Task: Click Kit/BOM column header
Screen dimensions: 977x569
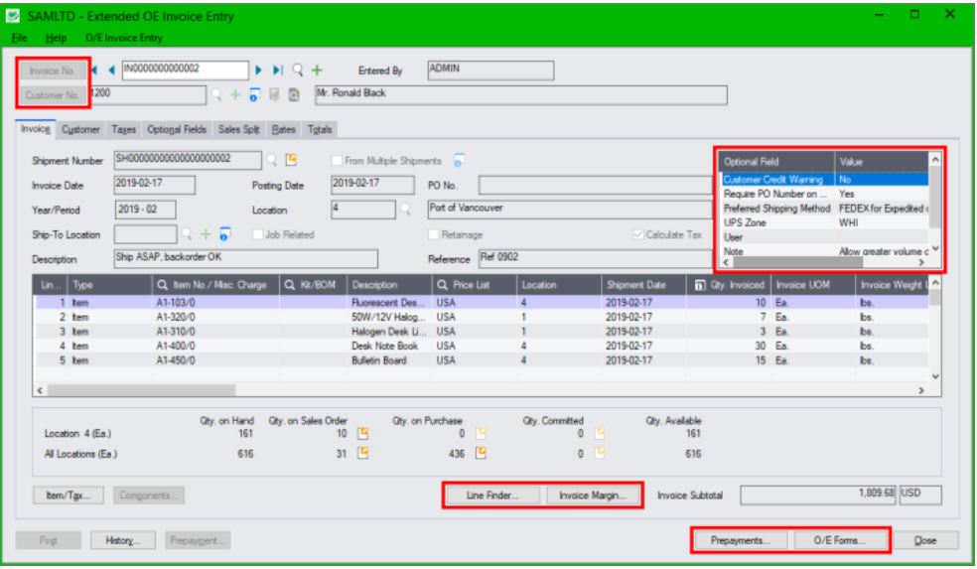Action: (x=313, y=285)
